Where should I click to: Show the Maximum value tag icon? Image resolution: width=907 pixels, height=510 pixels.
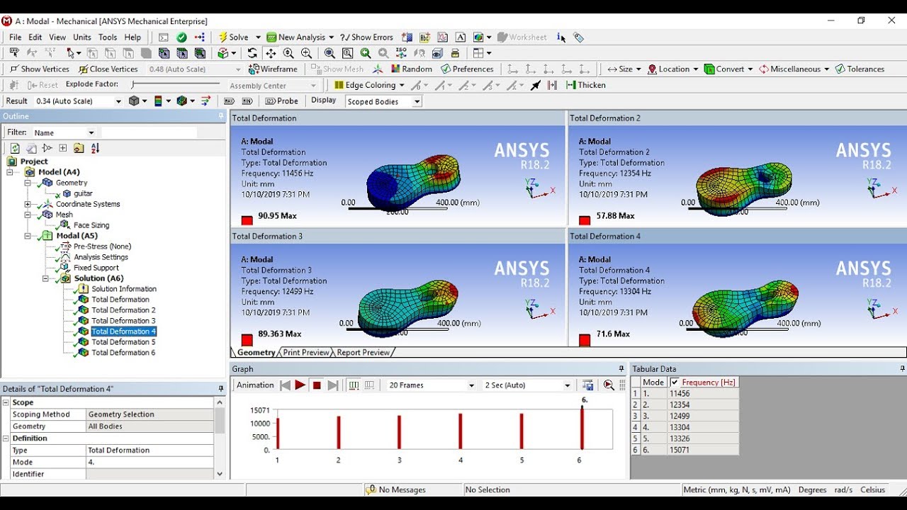coord(229,101)
